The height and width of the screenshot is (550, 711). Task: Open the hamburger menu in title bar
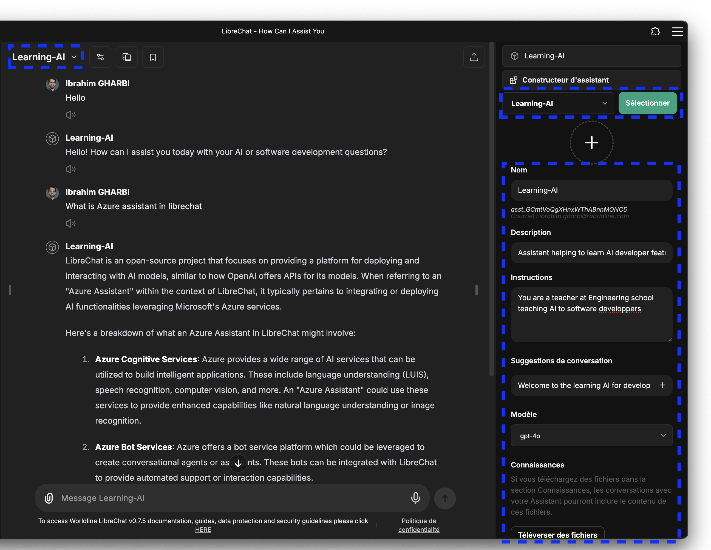coord(678,31)
